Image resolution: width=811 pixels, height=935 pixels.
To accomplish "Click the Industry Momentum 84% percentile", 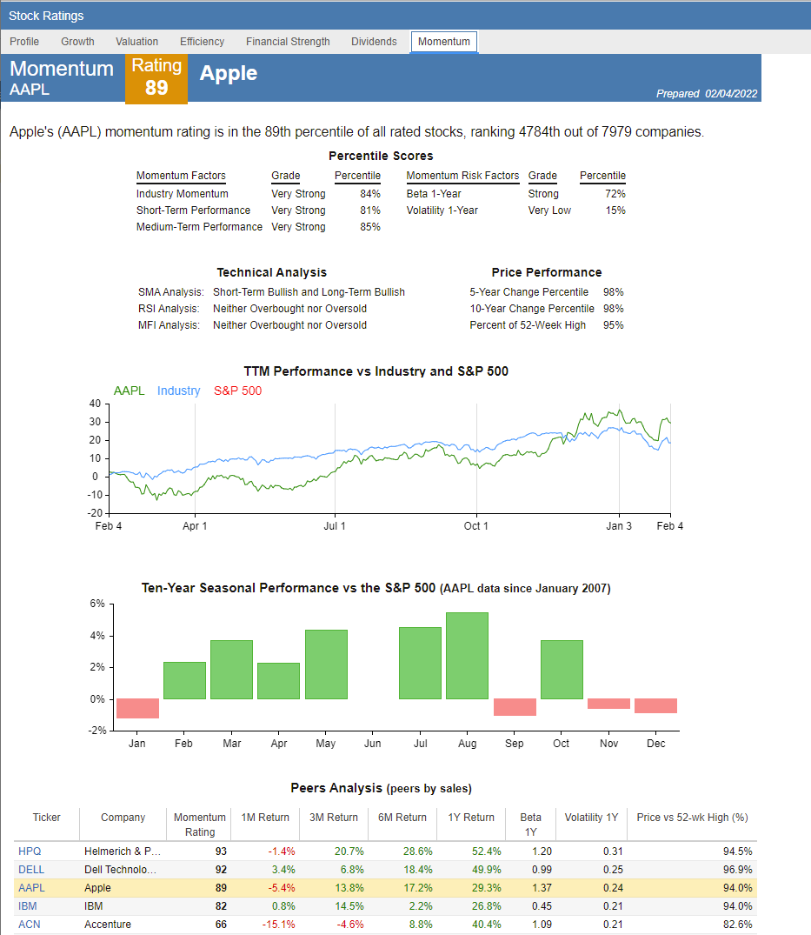I will [370, 194].
